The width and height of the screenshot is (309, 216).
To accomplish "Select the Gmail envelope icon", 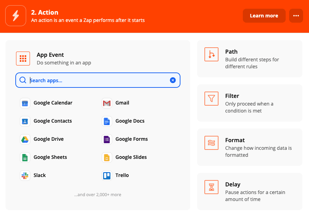I will point(107,103).
